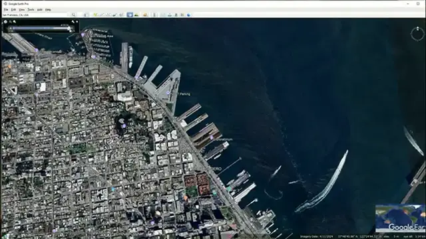
Task: Click the overview map thumbnail
Action: (400, 218)
